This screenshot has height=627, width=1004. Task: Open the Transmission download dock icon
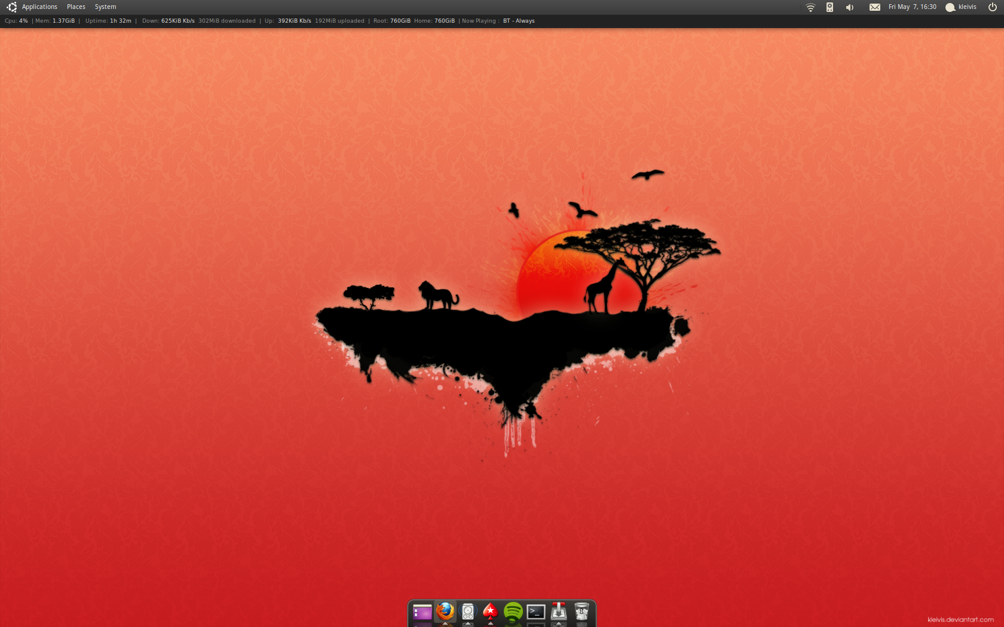559,611
